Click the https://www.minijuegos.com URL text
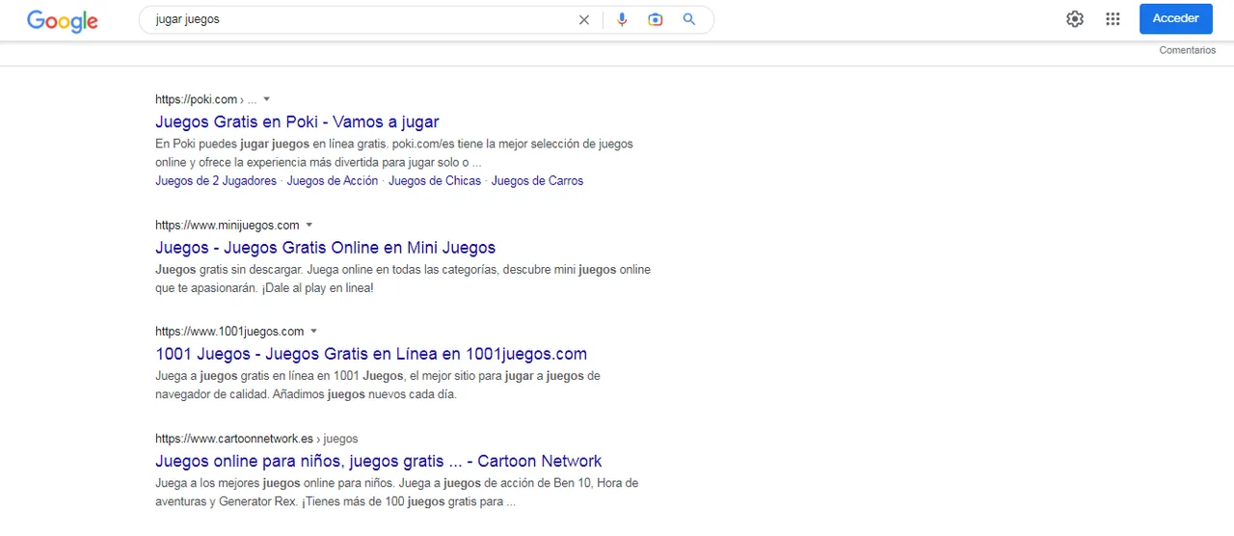This screenshot has height=536, width=1234. point(228,225)
